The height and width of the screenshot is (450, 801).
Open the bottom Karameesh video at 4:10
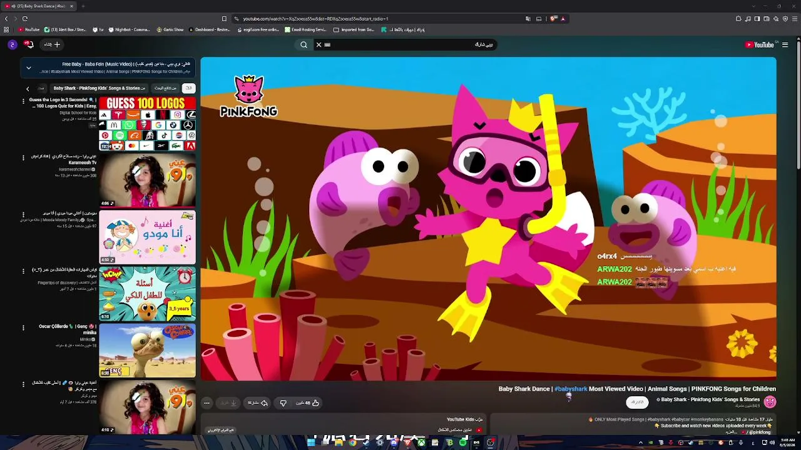point(147,407)
